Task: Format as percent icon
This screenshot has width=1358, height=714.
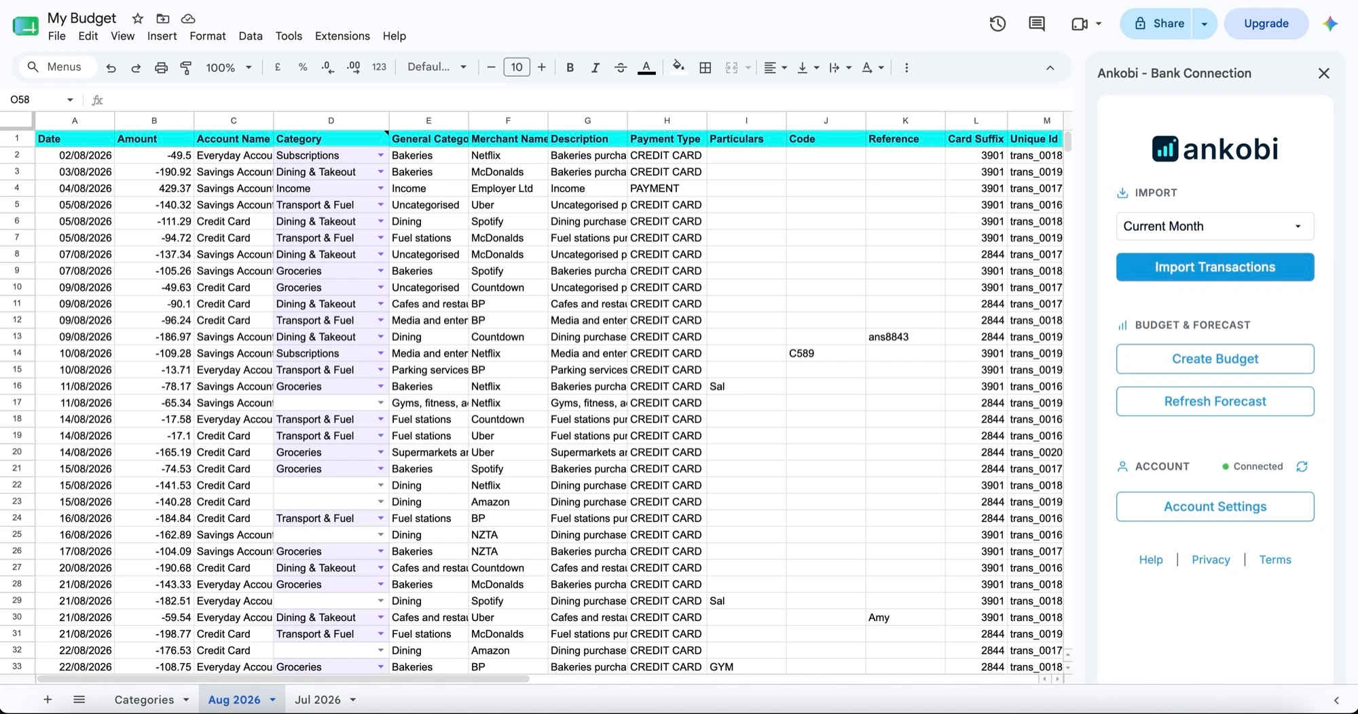Action: click(303, 67)
